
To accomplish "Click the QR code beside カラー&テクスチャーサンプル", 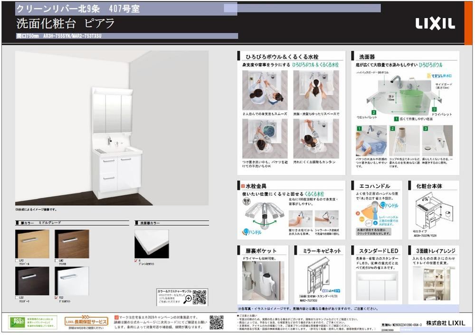I will pyautogui.click(x=199, y=297).
